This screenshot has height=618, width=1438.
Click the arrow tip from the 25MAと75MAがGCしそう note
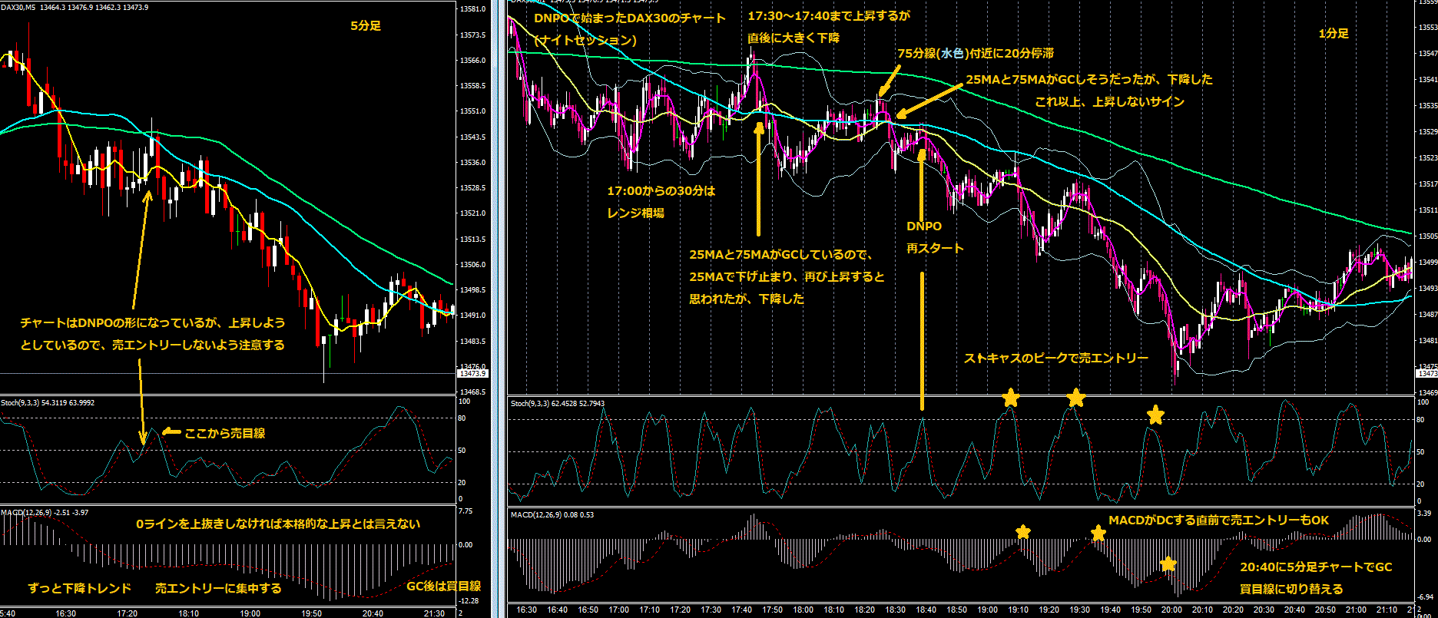coord(900,115)
